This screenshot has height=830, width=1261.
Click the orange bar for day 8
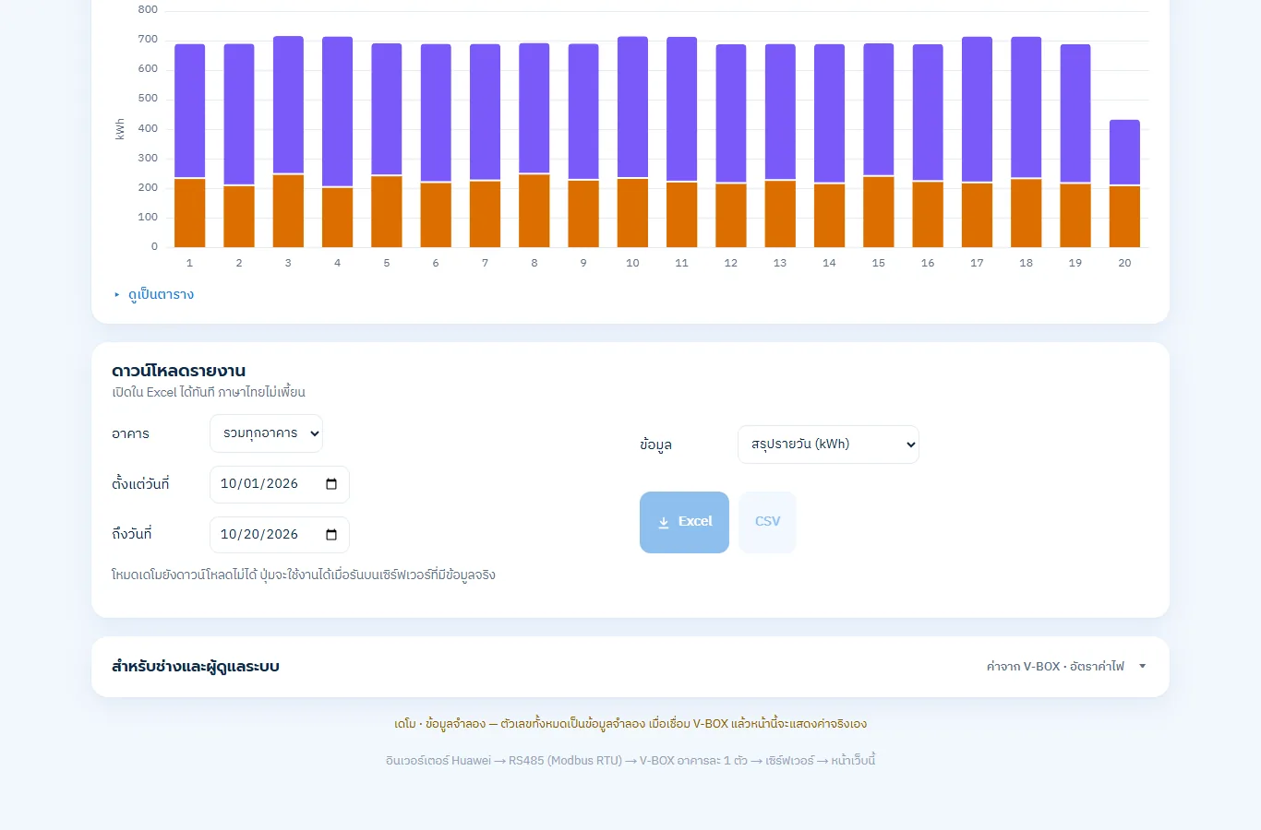534,211
